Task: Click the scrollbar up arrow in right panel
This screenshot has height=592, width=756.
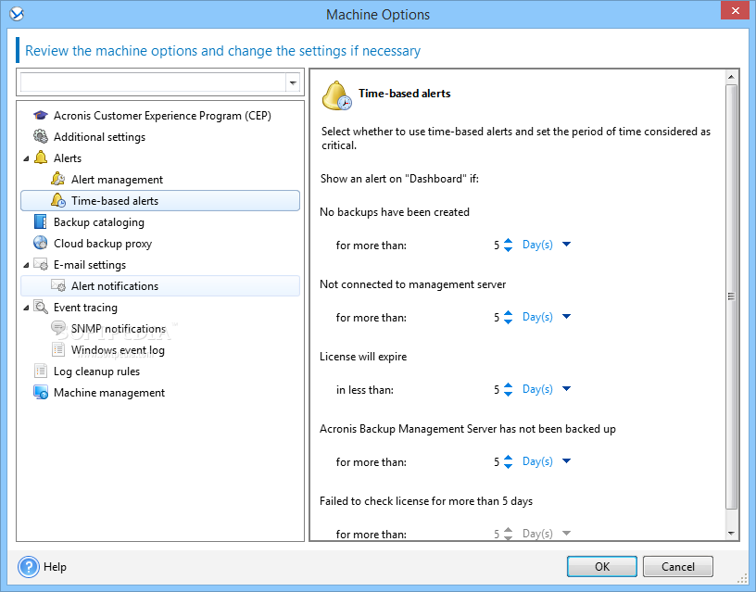Action: tap(731, 77)
